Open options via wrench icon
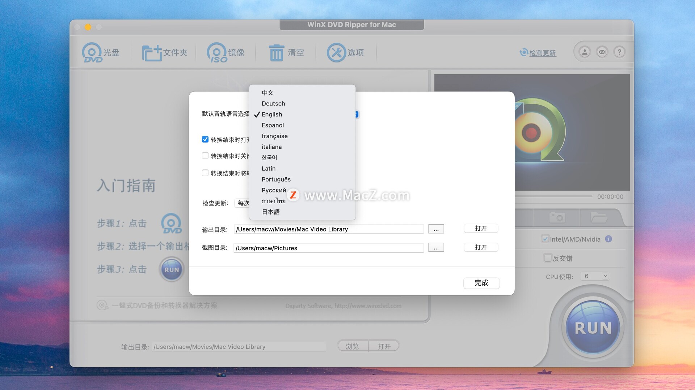This screenshot has height=390, width=695. click(x=336, y=53)
